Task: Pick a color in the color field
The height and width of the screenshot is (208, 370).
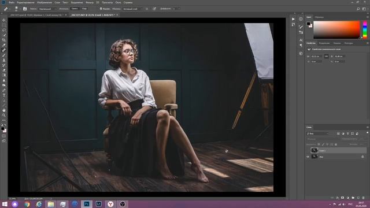Action: 336,29
